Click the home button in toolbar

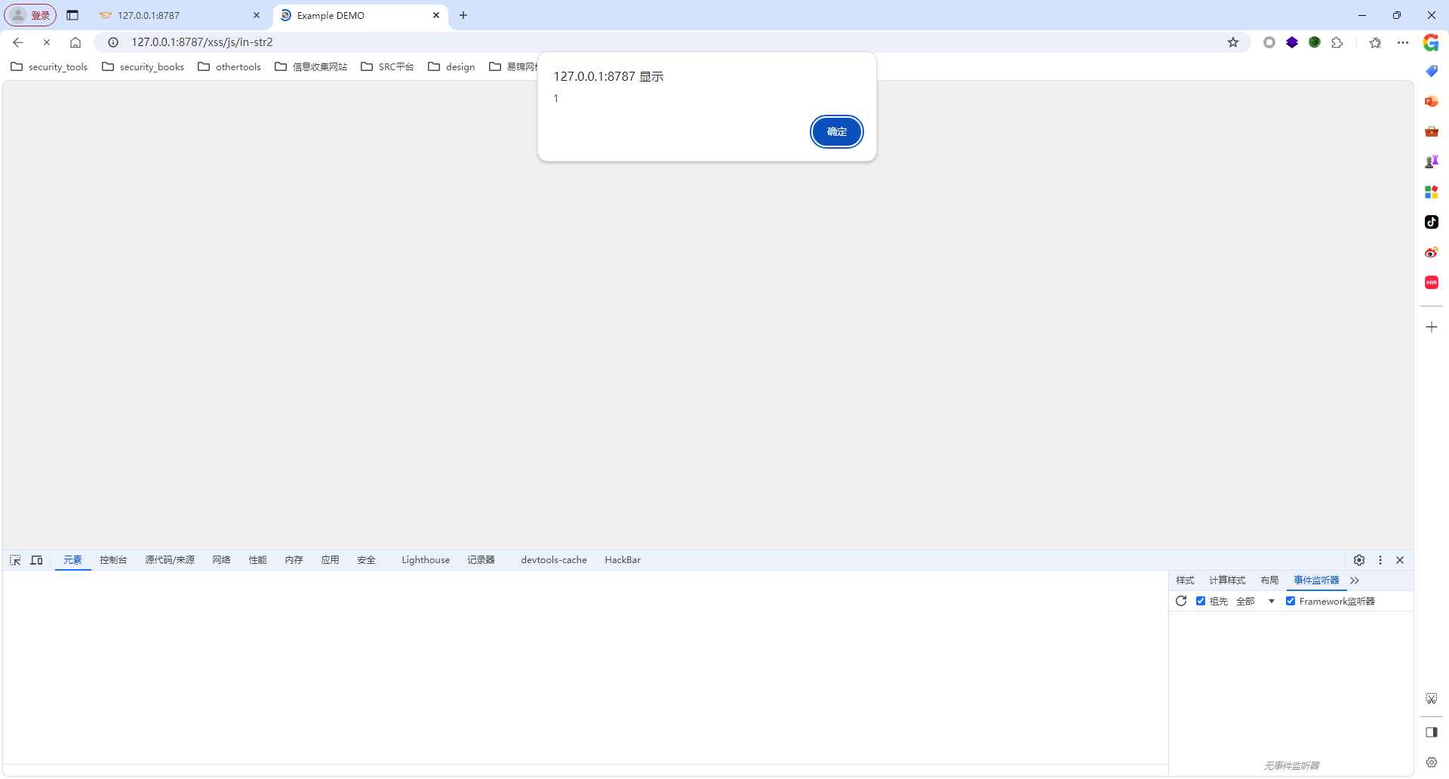coord(75,42)
